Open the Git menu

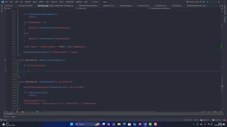pos(22,2)
